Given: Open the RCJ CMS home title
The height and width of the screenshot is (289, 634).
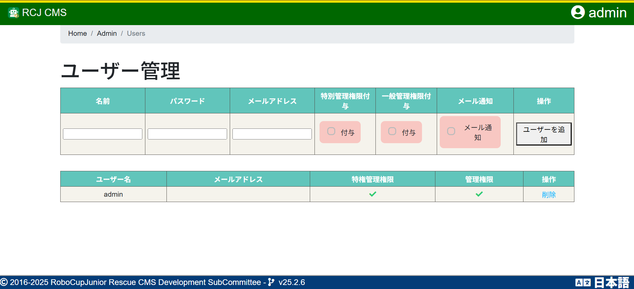Looking at the screenshot, I should 44,13.
